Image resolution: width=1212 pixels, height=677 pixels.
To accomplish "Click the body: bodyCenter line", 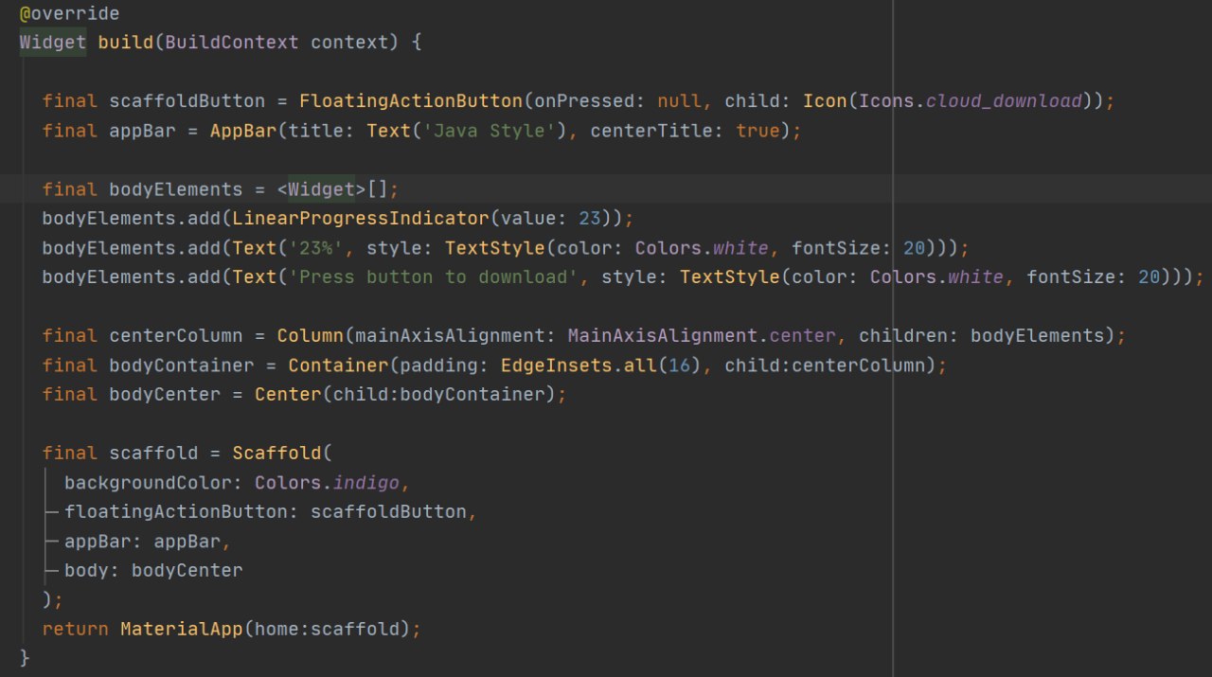I will pos(153,571).
